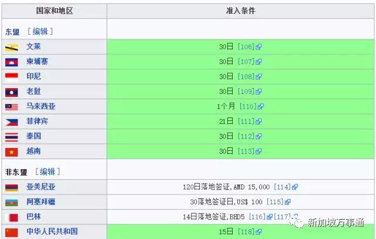Click the Cambodia flag icon
The image size is (376, 239).
[12, 62]
